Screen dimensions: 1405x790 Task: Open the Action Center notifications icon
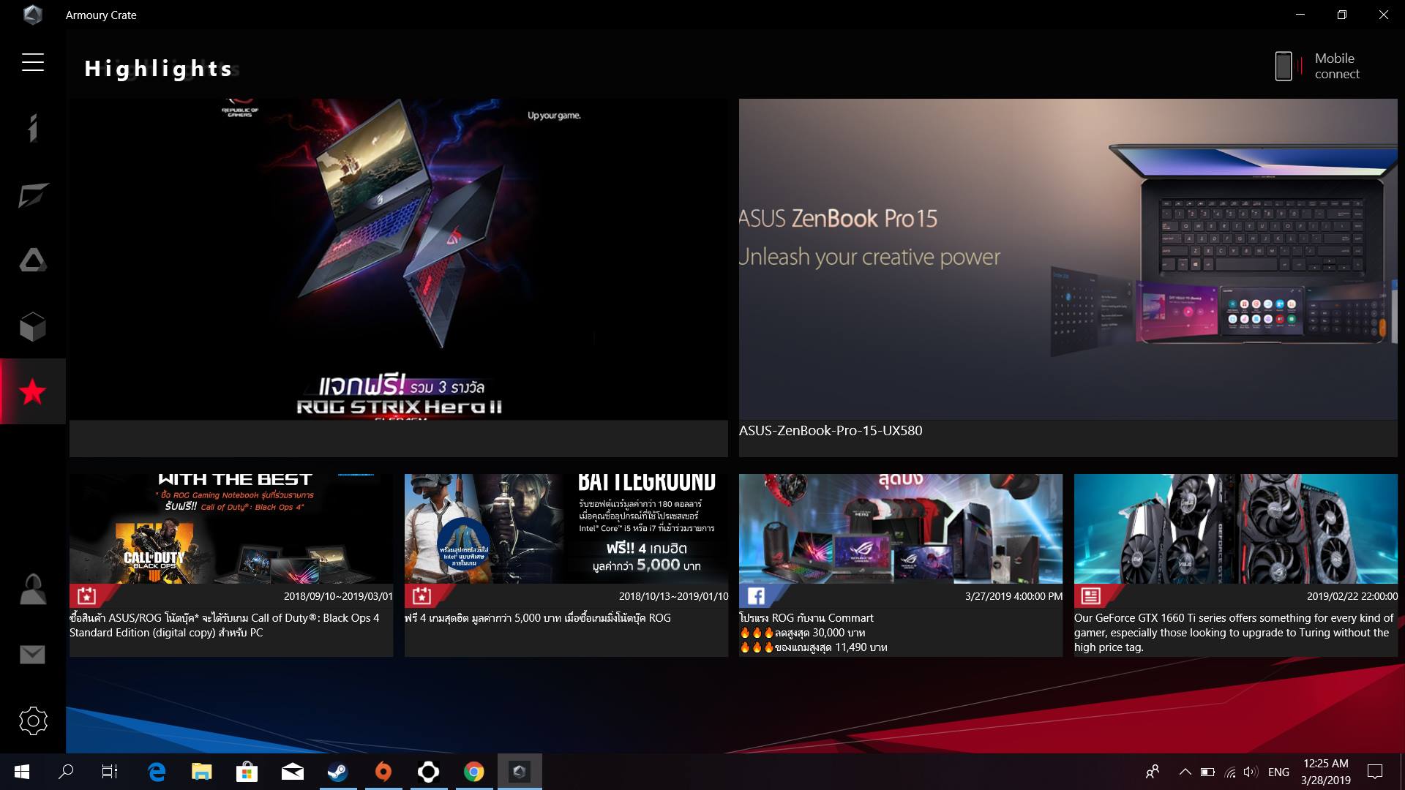tap(1376, 772)
